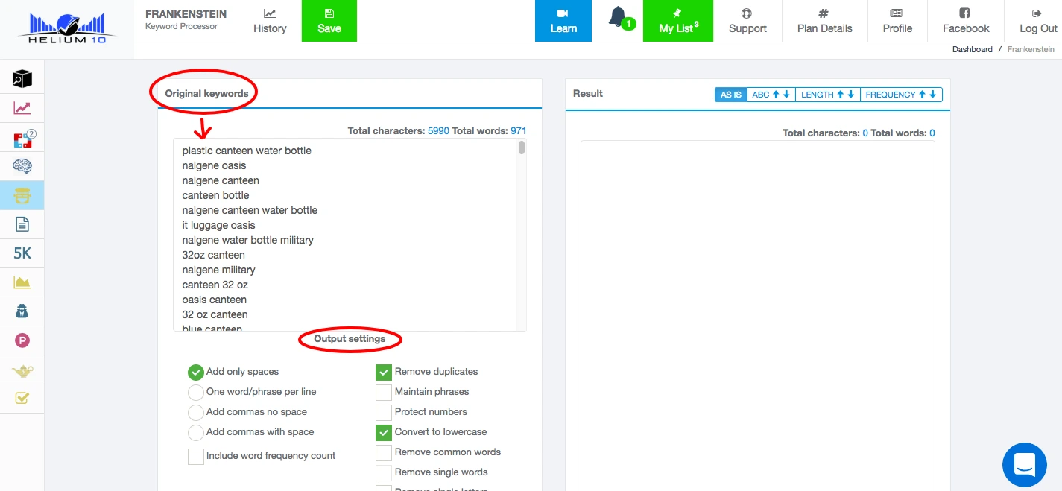
Task: Select the Frankenstein tool in sidebar
Action: click(22, 195)
